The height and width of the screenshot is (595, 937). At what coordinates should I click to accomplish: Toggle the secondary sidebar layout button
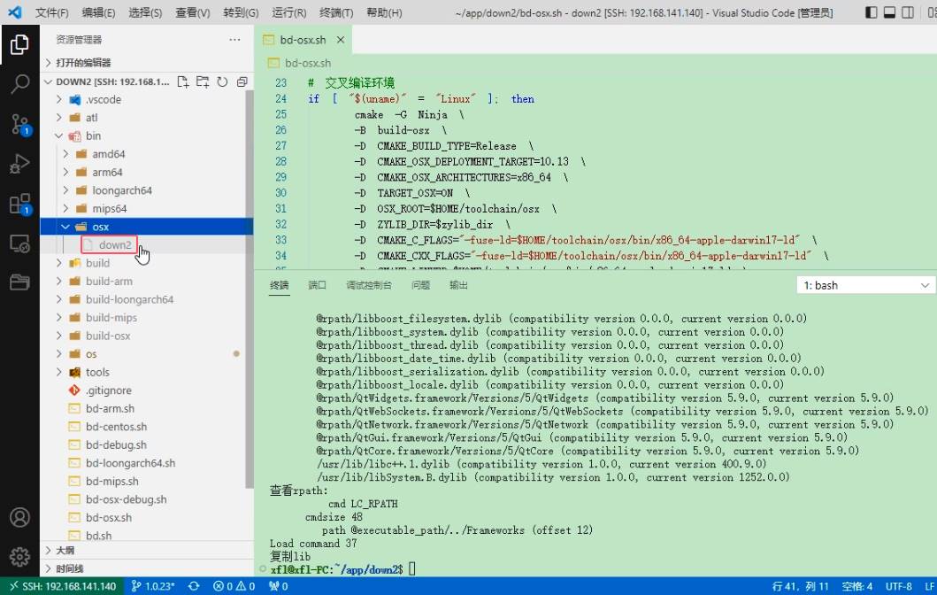(x=908, y=12)
